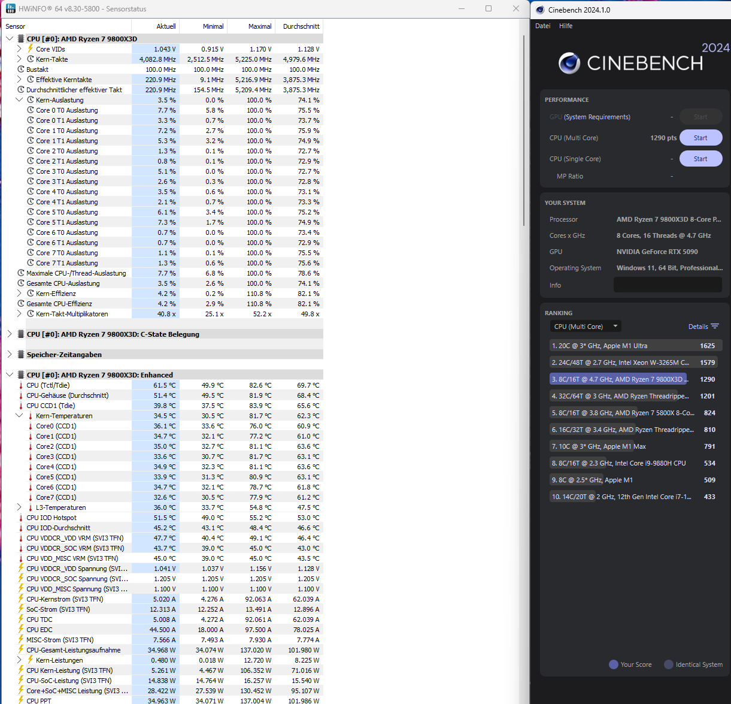The width and height of the screenshot is (731, 704).
Task: Click the filter lines icon next to Details
Action: tap(715, 327)
